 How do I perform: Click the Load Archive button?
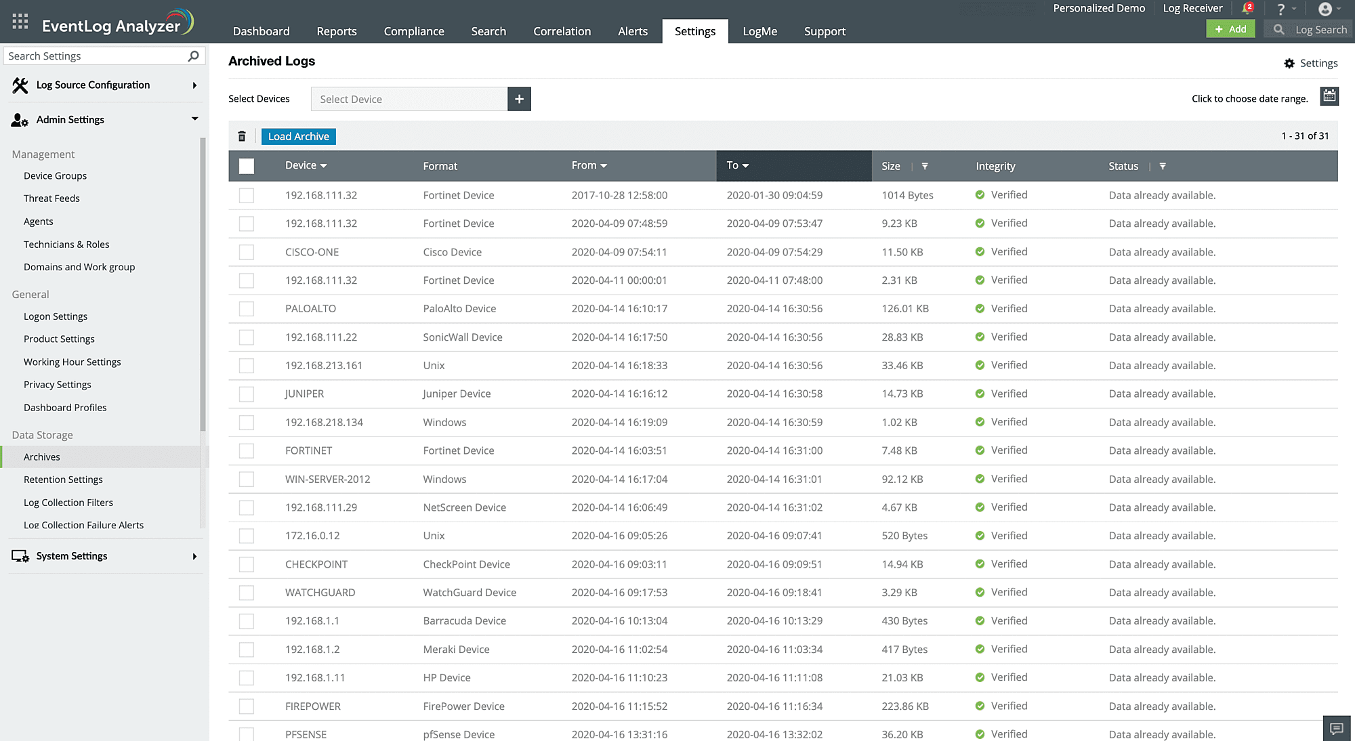298,136
